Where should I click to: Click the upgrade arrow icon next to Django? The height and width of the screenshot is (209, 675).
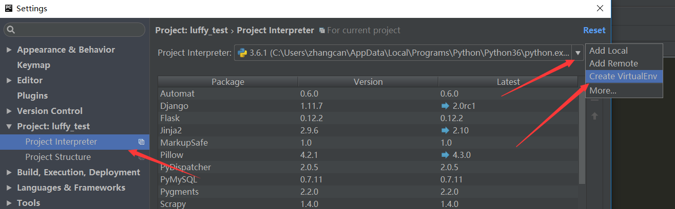click(x=445, y=106)
